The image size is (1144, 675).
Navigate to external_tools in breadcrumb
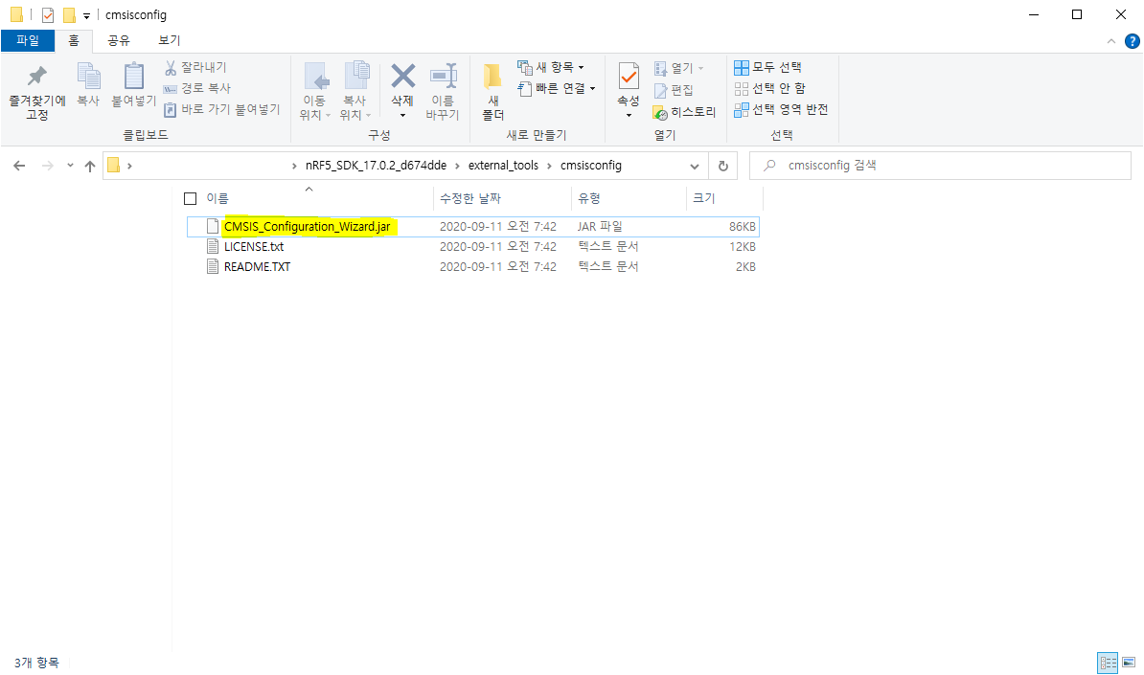click(x=503, y=166)
